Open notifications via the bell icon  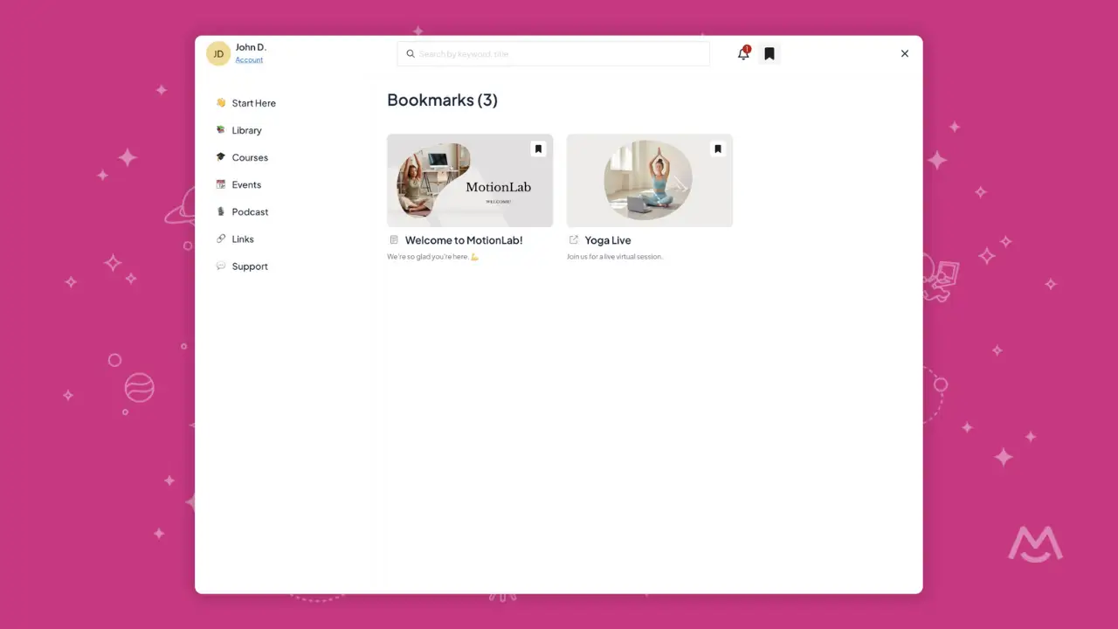point(742,54)
